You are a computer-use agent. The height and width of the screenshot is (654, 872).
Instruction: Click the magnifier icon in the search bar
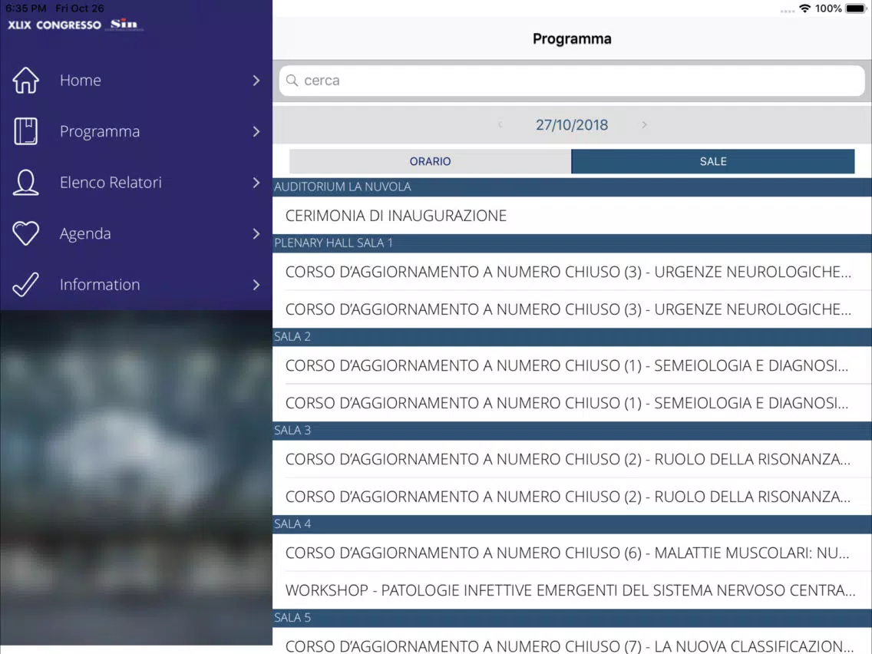tap(292, 81)
